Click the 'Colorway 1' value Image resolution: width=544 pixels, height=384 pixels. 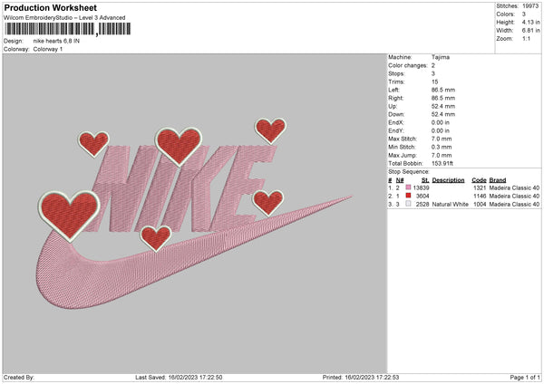pyautogui.click(x=48, y=49)
